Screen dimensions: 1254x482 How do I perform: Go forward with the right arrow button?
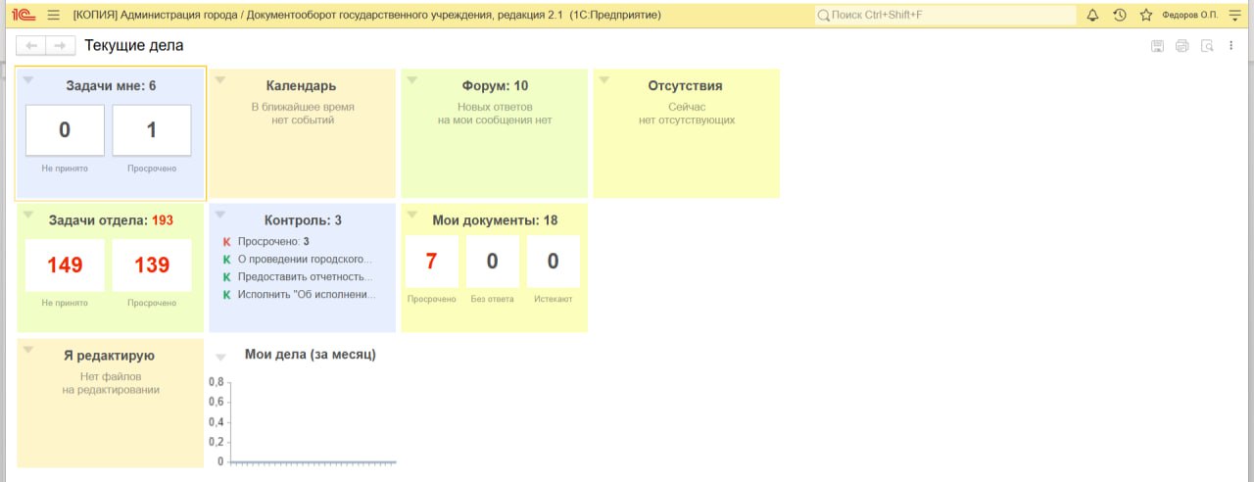coord(61,46)
